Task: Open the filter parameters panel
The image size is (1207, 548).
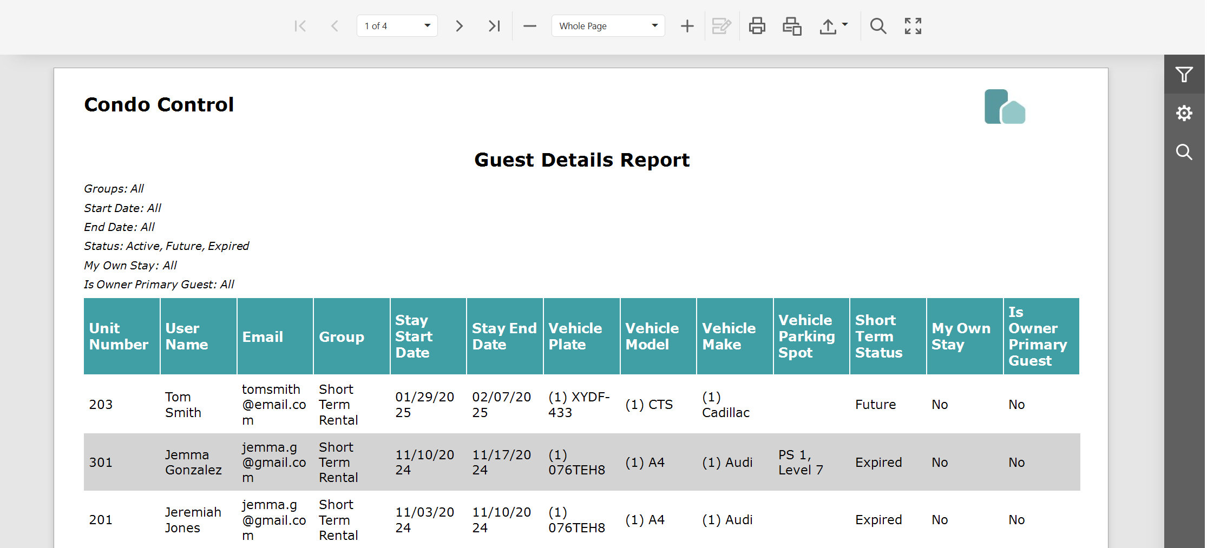Action: coord(1184,74)
